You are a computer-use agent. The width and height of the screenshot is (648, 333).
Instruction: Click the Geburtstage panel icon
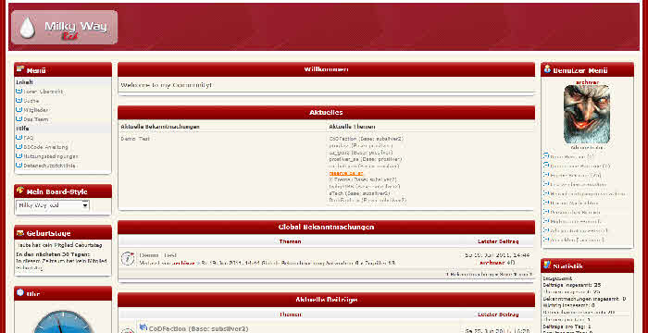[19, 233]
